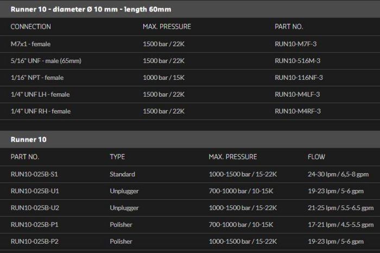
Task: Select part number RUN10-025B-U2
Action: (35, 208)
